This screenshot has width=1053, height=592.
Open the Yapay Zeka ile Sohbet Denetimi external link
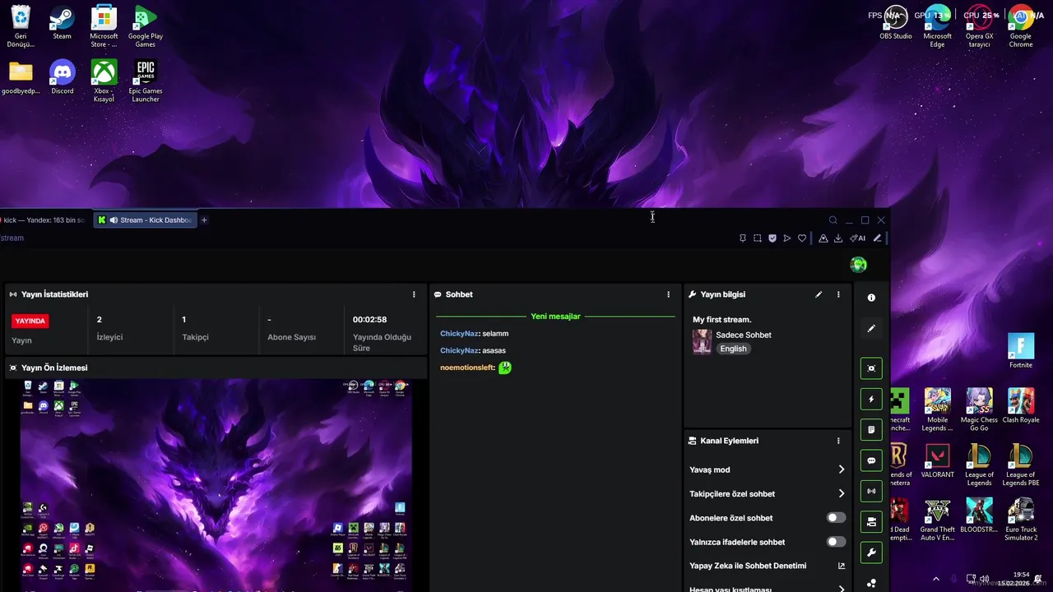tap(841, 566)
